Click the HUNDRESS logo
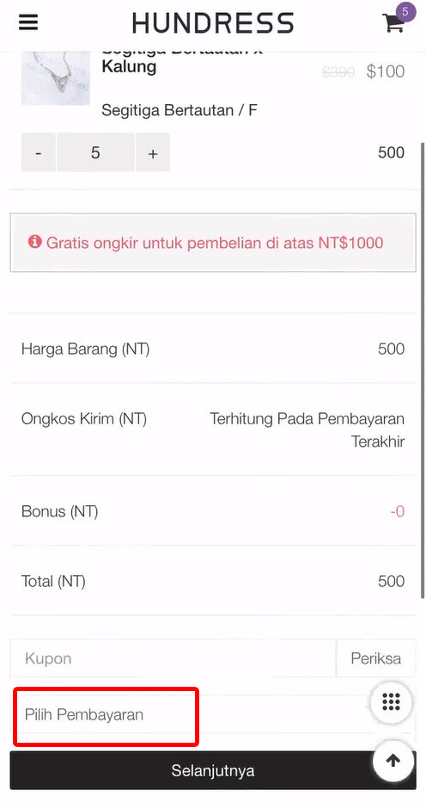 click(213, 23)
